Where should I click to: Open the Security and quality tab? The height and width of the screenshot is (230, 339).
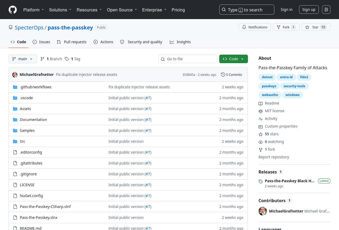click(141, 42)
